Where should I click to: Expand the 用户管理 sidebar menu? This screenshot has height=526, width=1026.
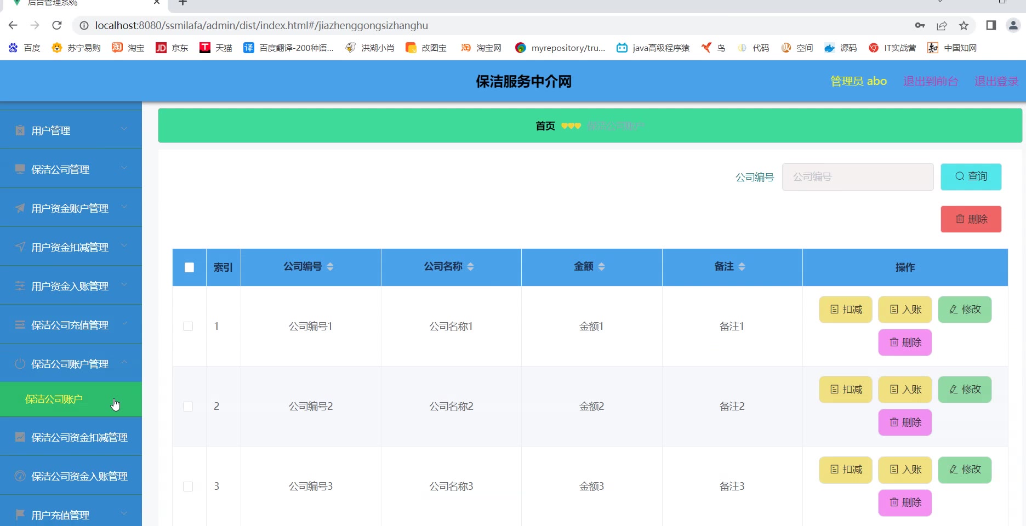[71, 130]
